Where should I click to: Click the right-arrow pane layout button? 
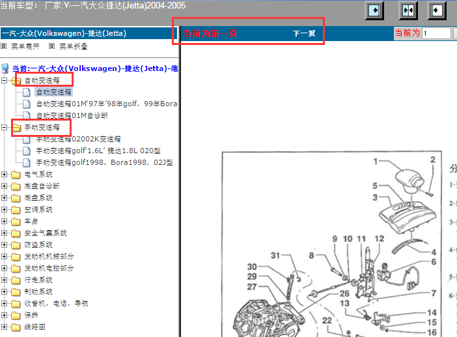pyautogui.click(x=374, y=11)
